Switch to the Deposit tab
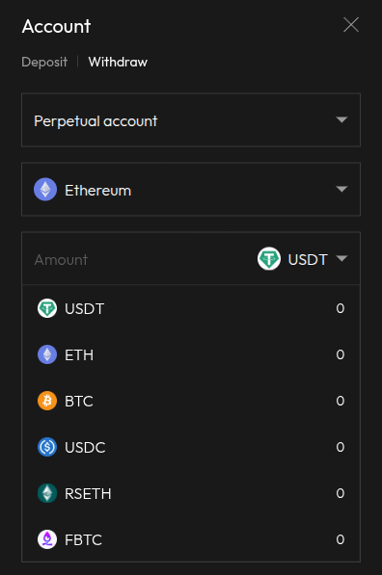This screenshot has width=382, height=575. pos(44,62)
